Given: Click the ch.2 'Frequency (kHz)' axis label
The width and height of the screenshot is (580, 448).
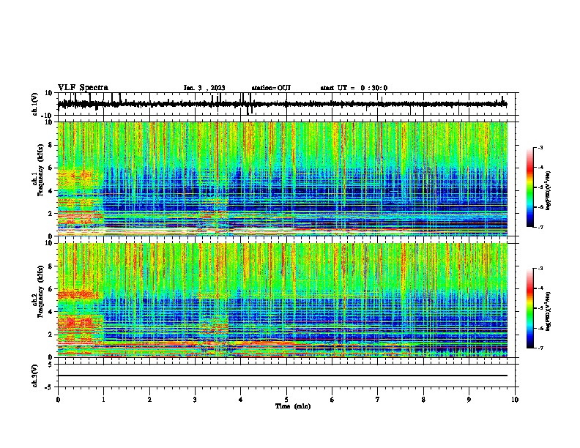Looking at the screenshot, I should point(40,291).
